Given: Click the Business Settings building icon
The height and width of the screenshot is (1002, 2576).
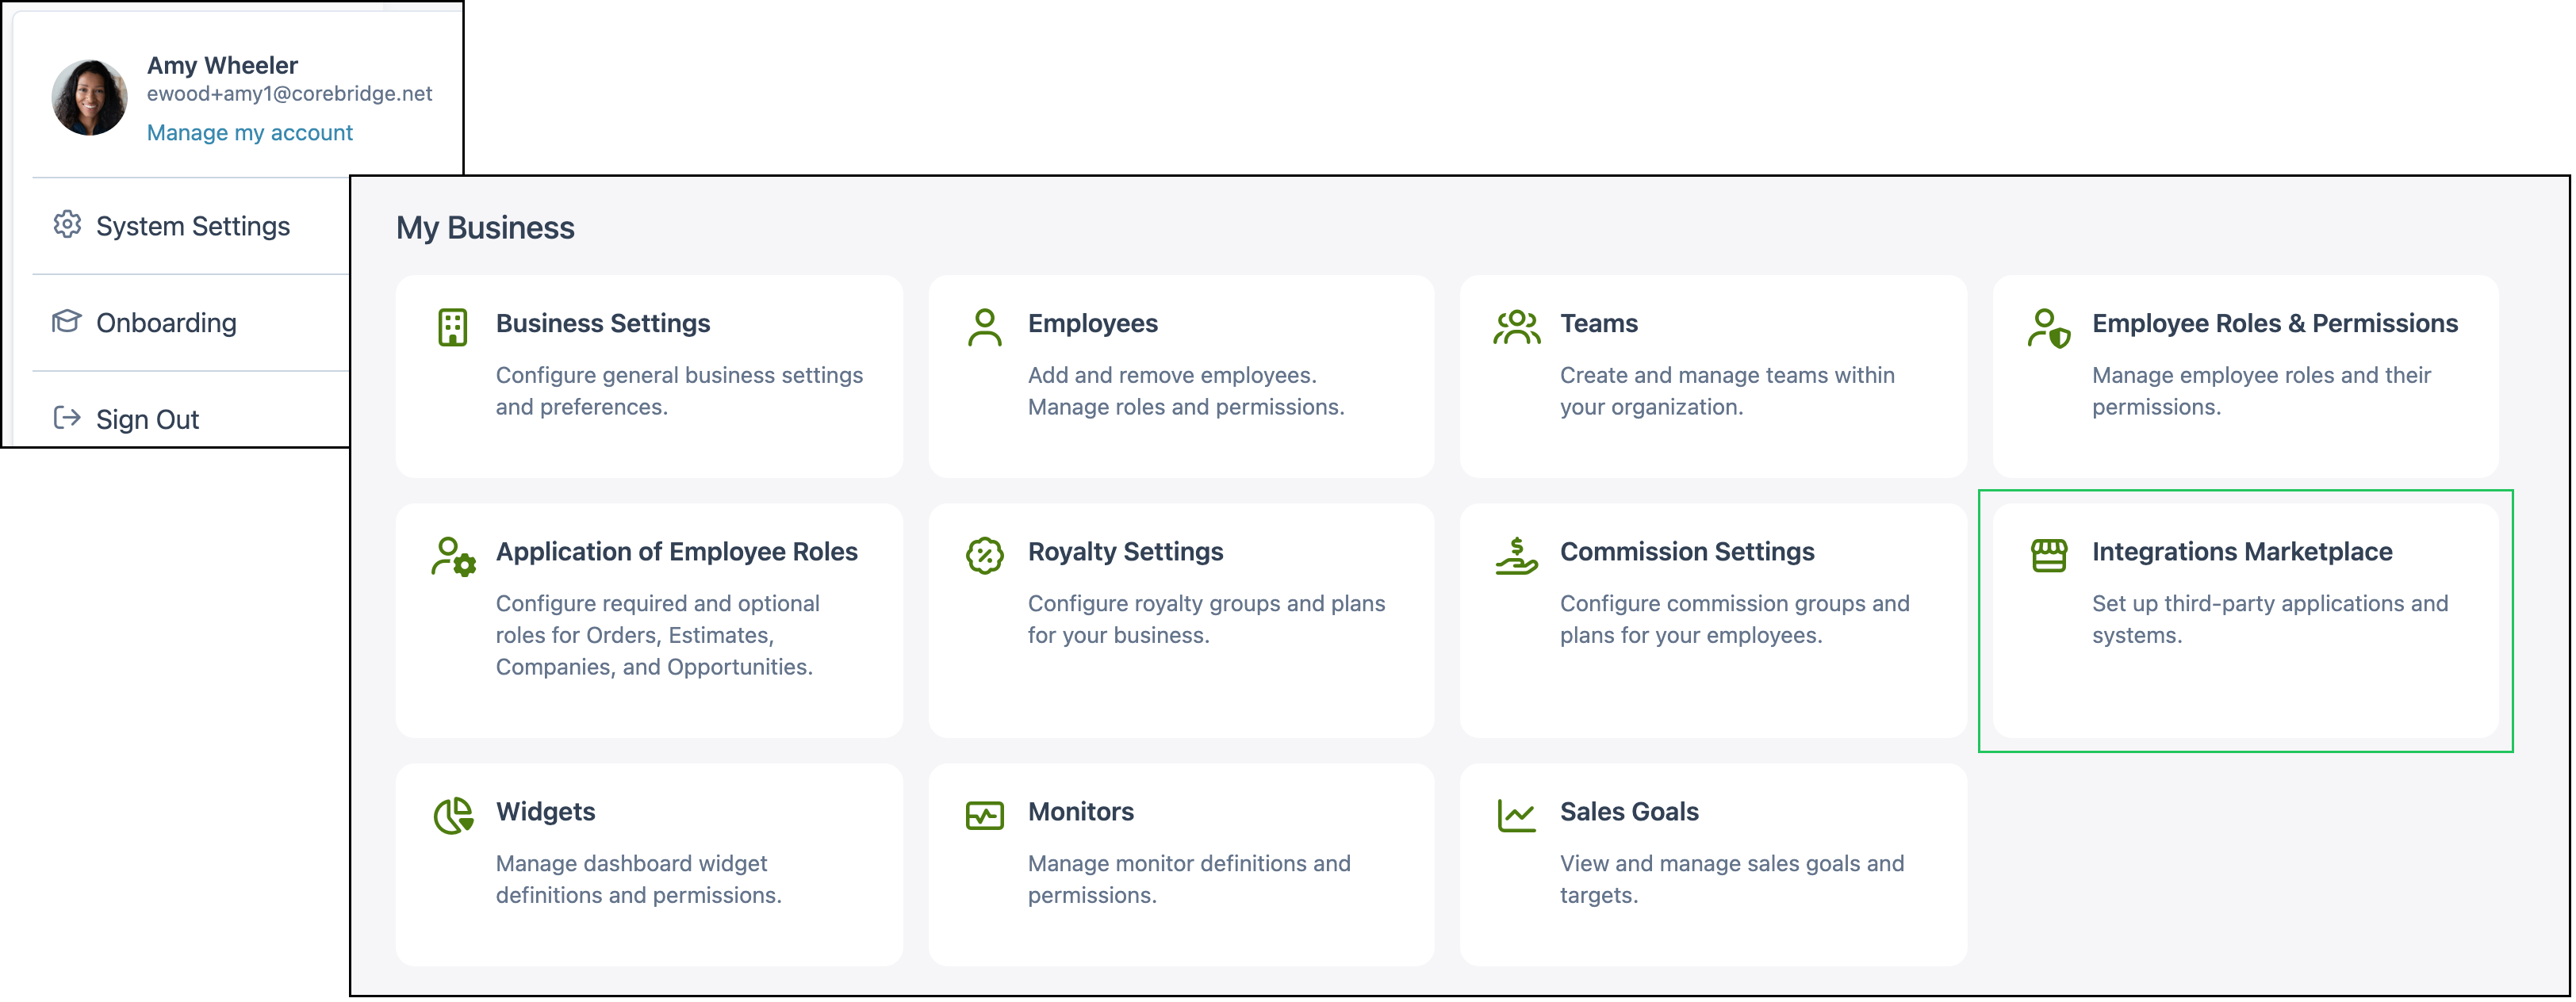Looking at the screenshot, I should point(453,327).
